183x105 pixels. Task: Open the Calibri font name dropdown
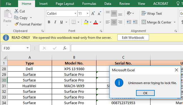76,13
